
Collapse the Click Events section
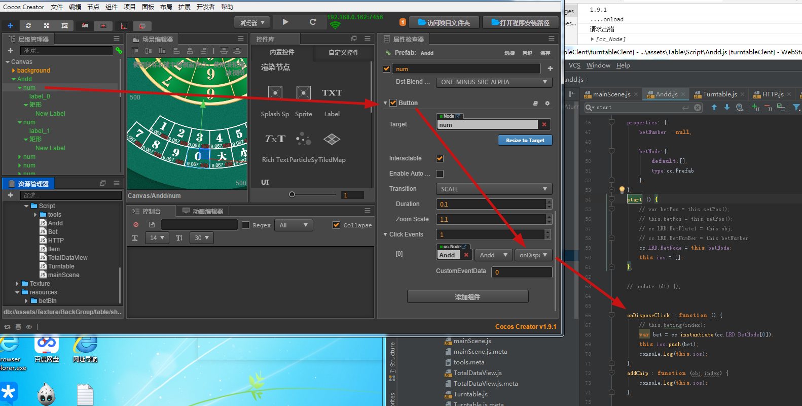coord(385,234)
